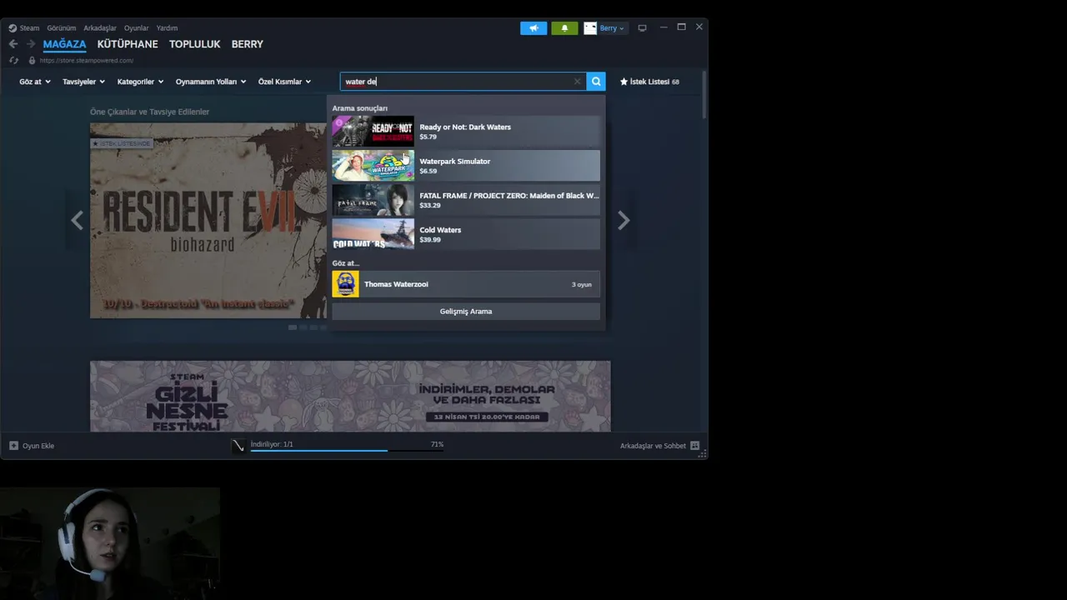Expand the Göz at dropdown
This screenshot has height=600, width=1067.
pyautogui.click(x=35, y=82)
